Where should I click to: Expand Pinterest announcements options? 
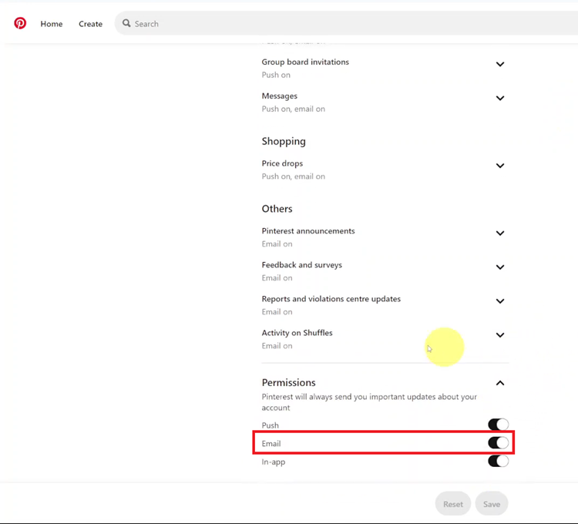point(500,233)
